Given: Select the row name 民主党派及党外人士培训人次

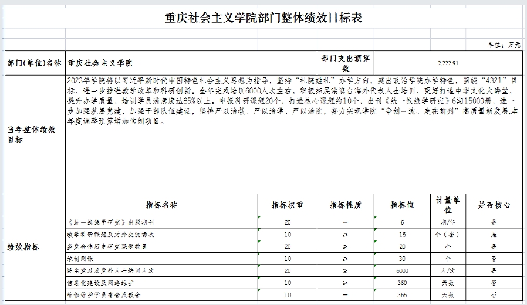Looking at the screenshot, I should point(110,271).
